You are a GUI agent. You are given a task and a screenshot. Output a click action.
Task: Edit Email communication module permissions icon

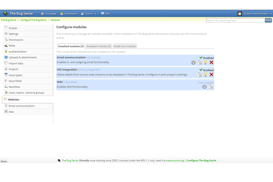click(x=200, y=62)
